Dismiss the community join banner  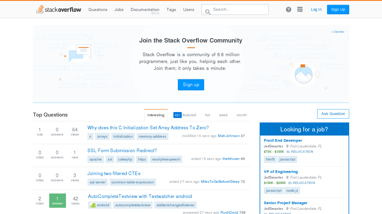[x=338, y=32]
